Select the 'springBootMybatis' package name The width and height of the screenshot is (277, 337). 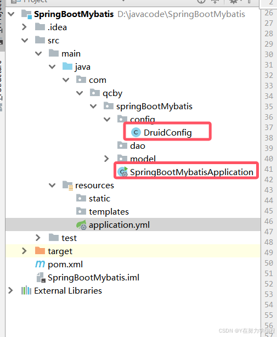click(154, 106)
